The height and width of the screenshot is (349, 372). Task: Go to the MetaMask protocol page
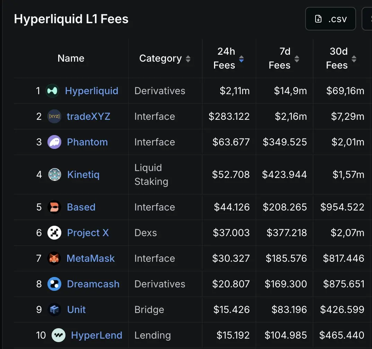click(91, 258)
